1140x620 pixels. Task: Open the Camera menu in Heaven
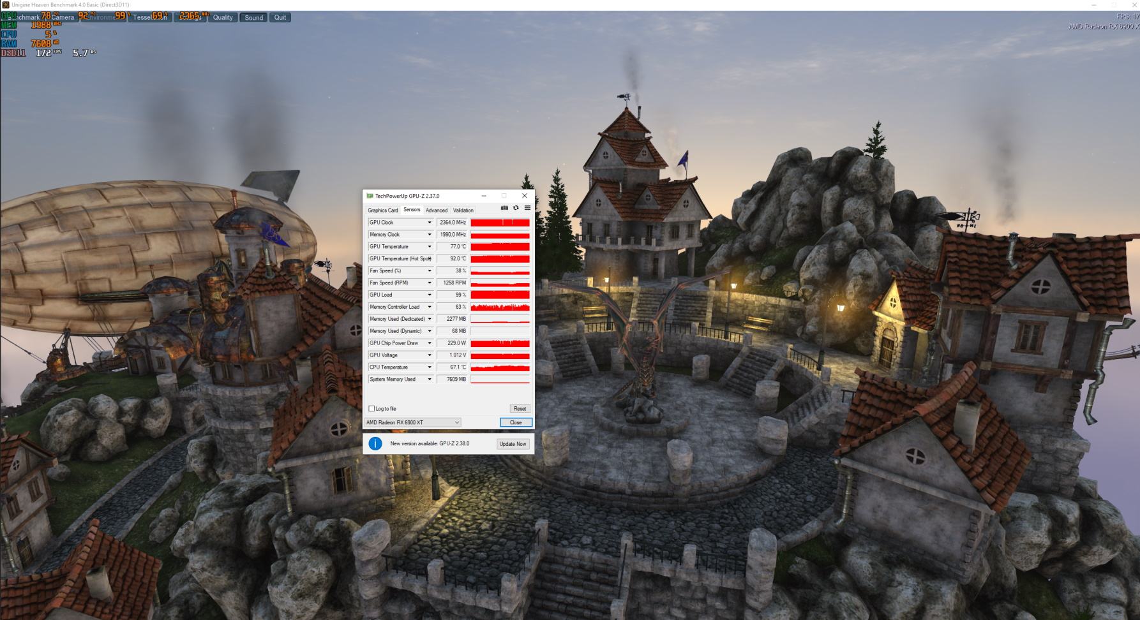point(63,17)
